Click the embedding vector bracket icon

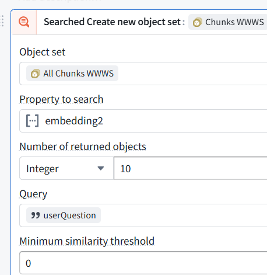coord(32,121)
